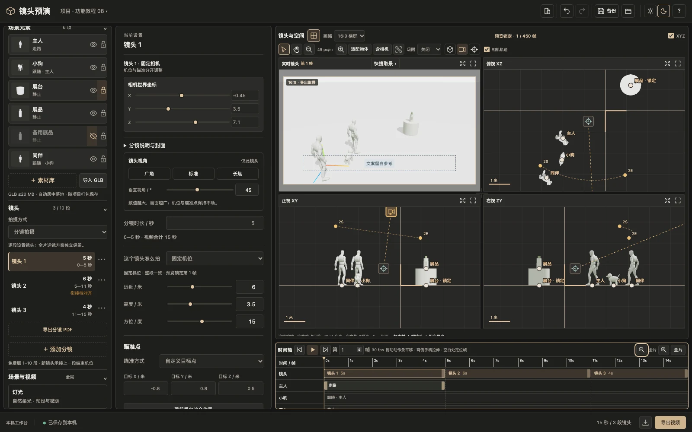692x432 pixels.
Task: Toggle the XYZ checkbox
Action: (671, 36)
